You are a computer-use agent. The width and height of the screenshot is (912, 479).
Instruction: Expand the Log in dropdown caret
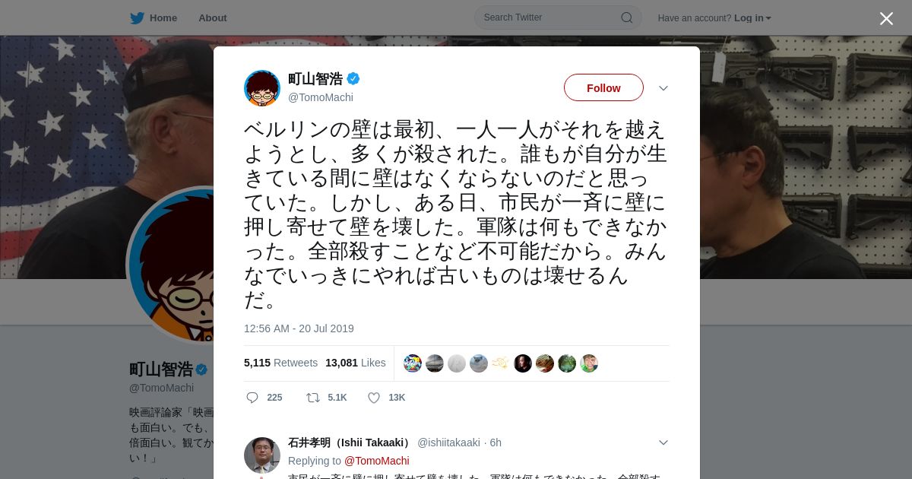coord(768,18)
